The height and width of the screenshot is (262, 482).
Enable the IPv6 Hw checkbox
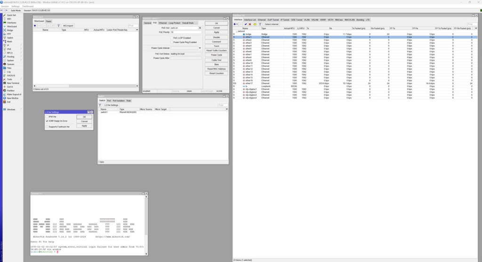click(x=47, y=117)
